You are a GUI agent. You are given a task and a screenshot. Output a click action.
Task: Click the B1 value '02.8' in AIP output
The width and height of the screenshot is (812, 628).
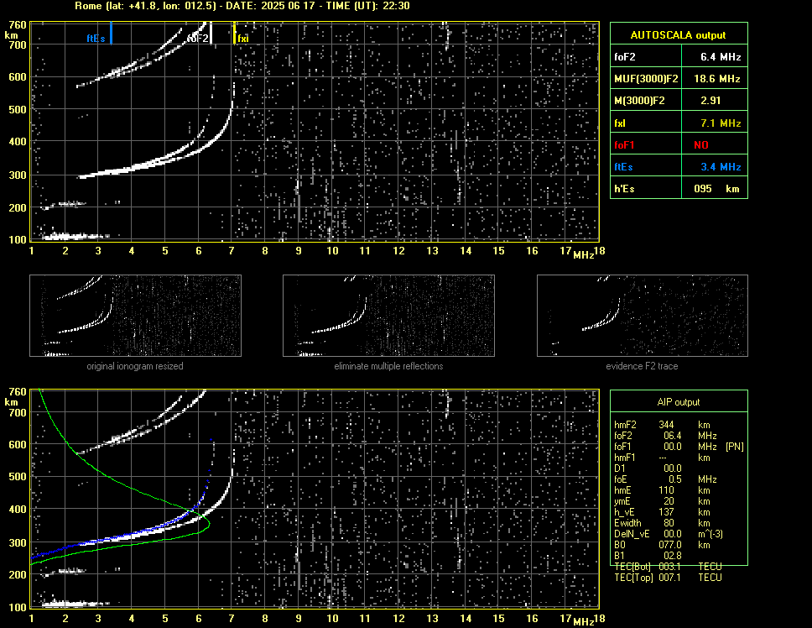[x=672, y=556]
